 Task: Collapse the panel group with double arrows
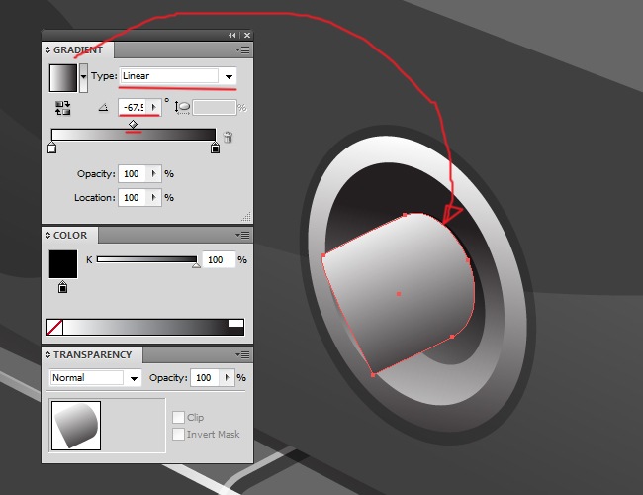click(232, 36)
